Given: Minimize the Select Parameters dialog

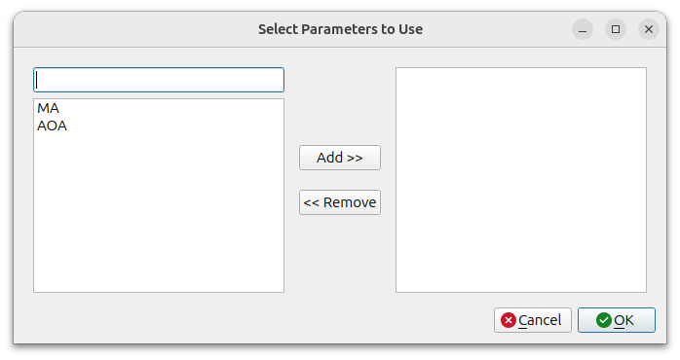Looking at the screenshot, I should 583,29.
